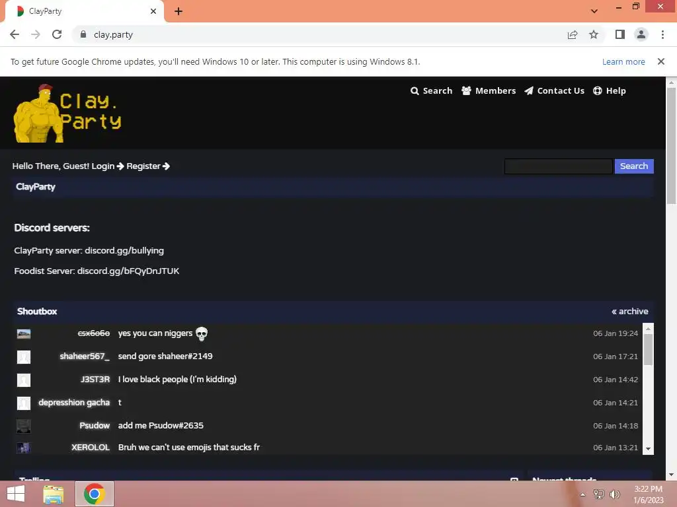Click the Register link
Image resolution: width=677 pixels, height=507 pixels.
148,166
